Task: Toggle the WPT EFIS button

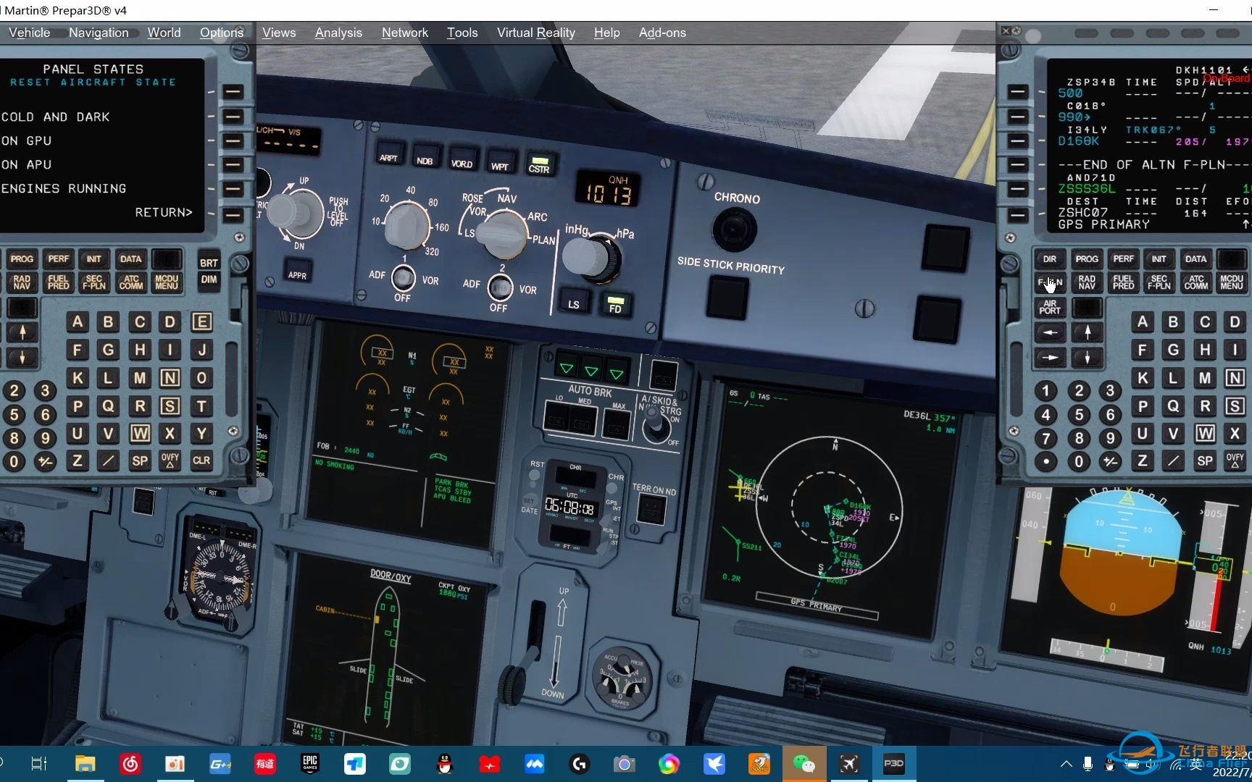Action: click(499, 165)
